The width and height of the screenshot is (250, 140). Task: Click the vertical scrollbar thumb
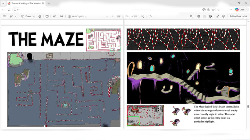click(x=248, y=106)
